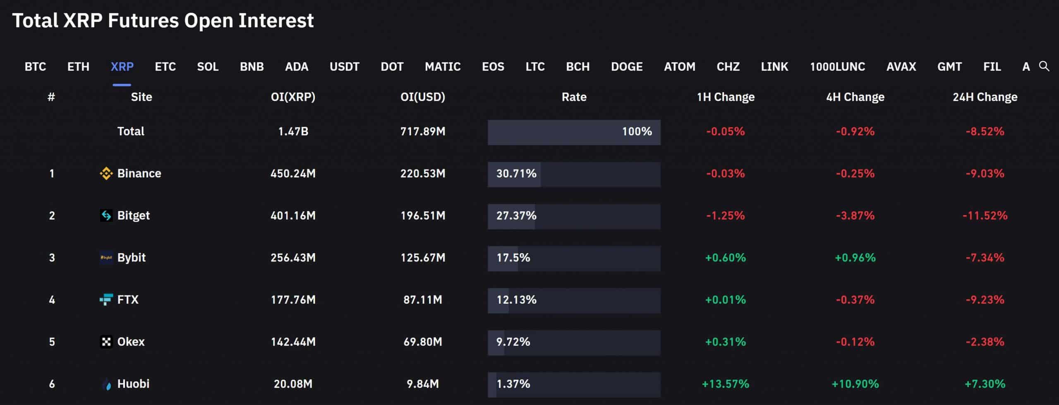This screenshot has height=405, width=1059.
Task: Open the DOGE tab
Action: pyautogui.click(x=627, y=67)
